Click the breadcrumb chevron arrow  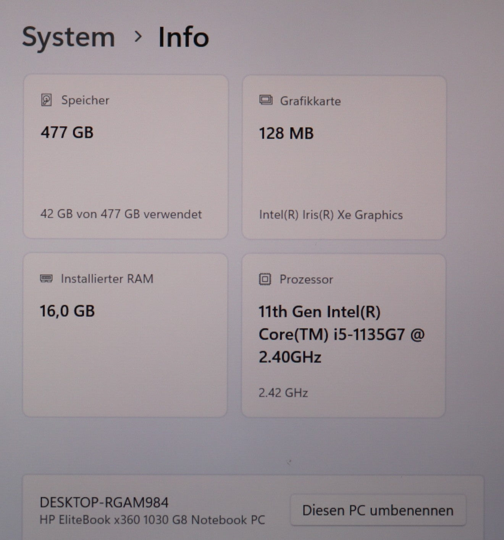138,37
